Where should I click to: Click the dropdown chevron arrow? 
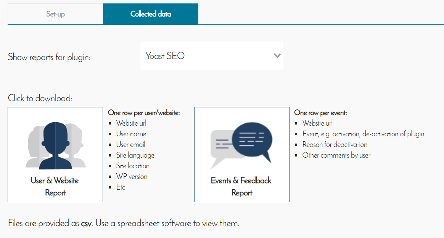tap(277, 56)
